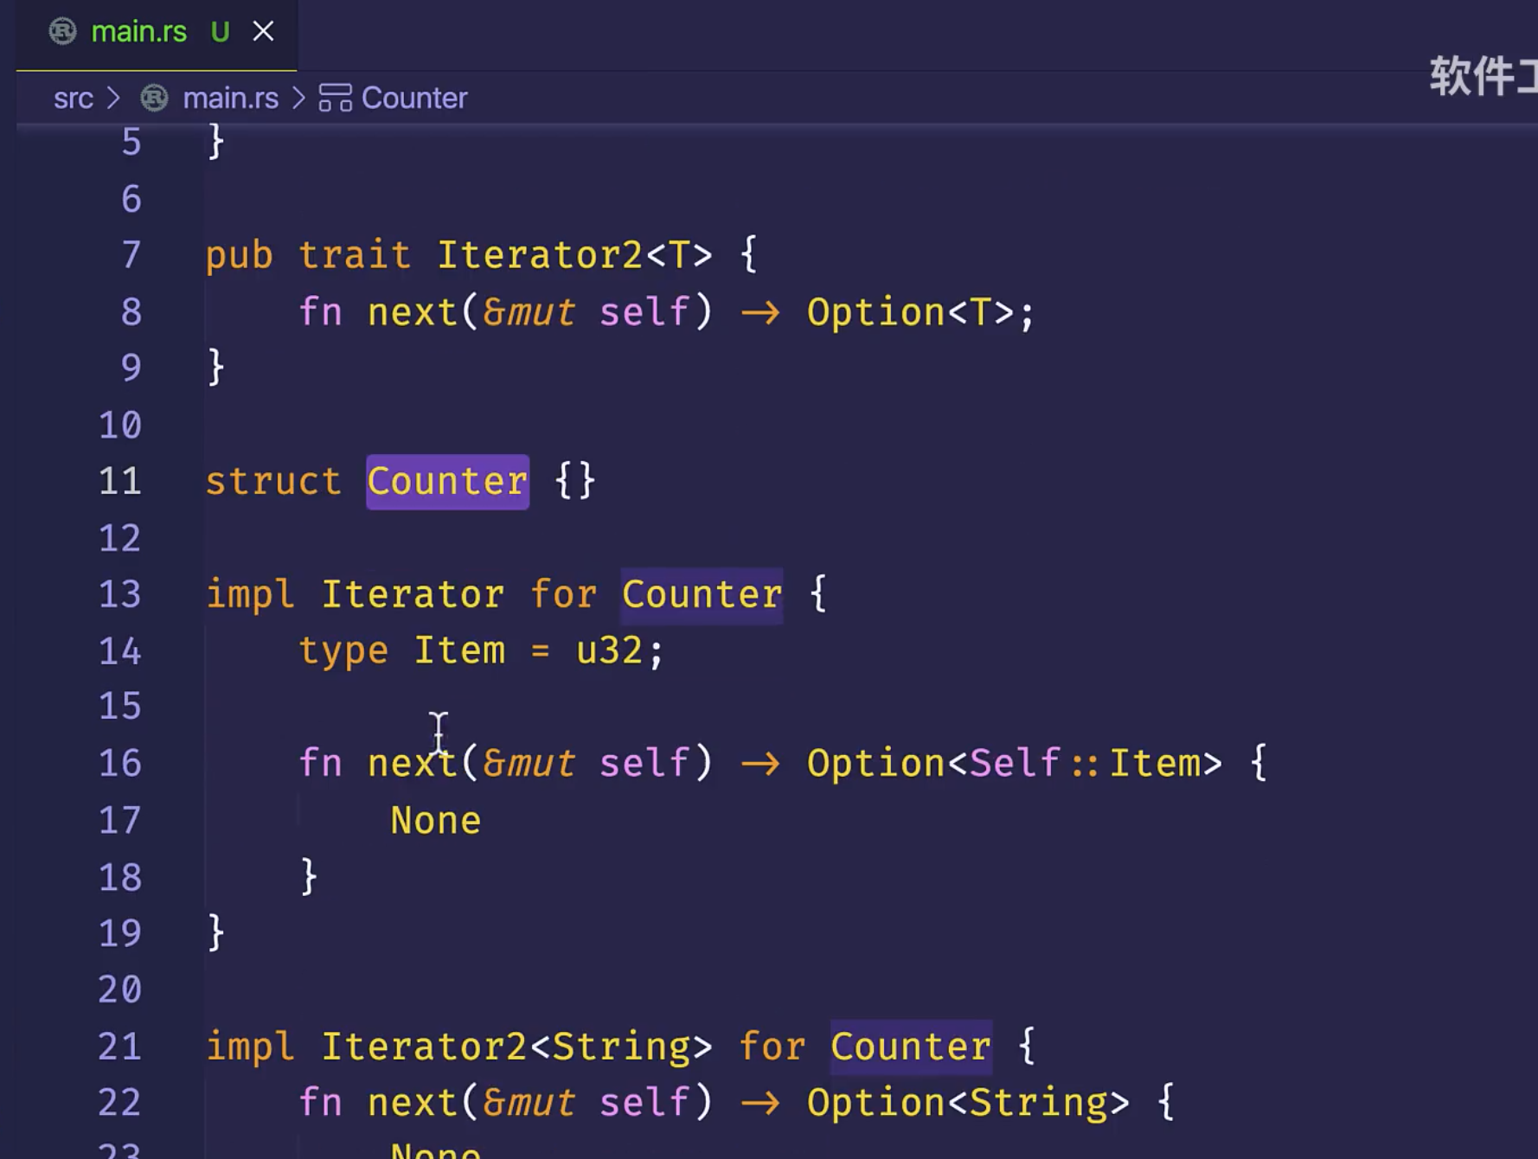
Task: Click line number 13 in the gutter
Action: point(119,595)
